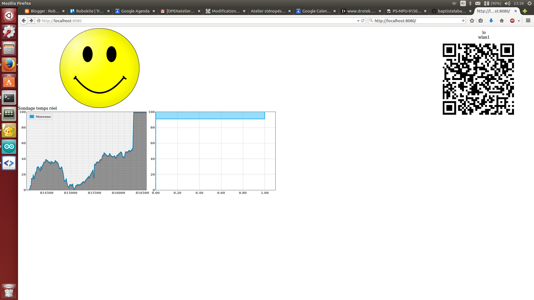
Task: Open a new tab with the plus button
Action: click(x=525, y=11)
